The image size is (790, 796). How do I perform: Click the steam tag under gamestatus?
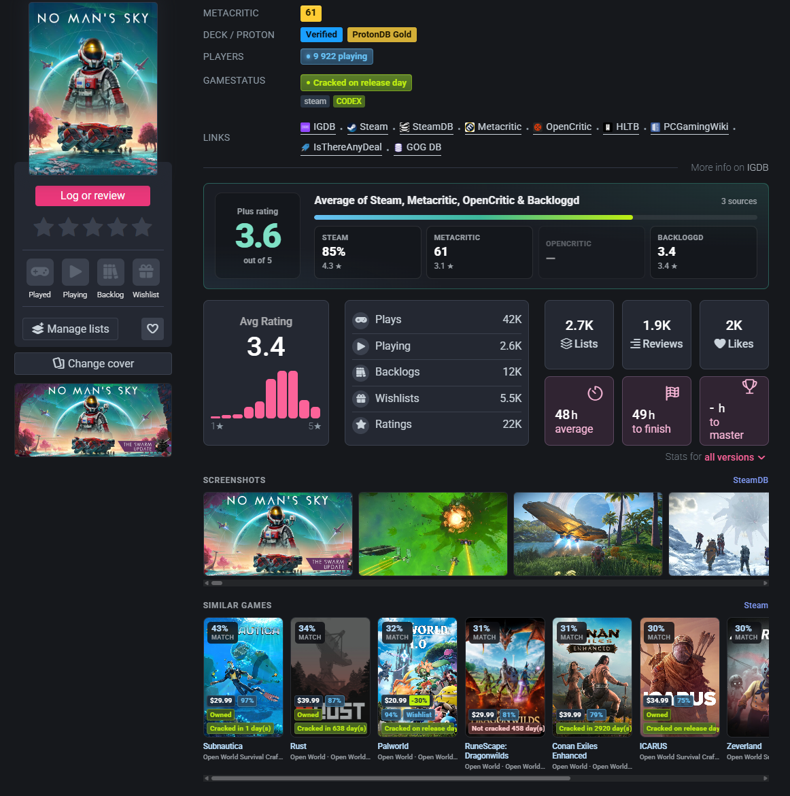(315, 101)
